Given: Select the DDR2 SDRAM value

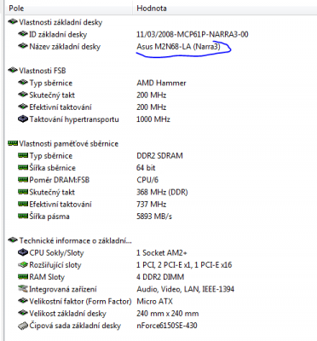Looking at the screenshot, I should tap(159, 156).
